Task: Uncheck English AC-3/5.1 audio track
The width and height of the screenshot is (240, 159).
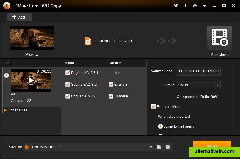Action: pos(68,73)
